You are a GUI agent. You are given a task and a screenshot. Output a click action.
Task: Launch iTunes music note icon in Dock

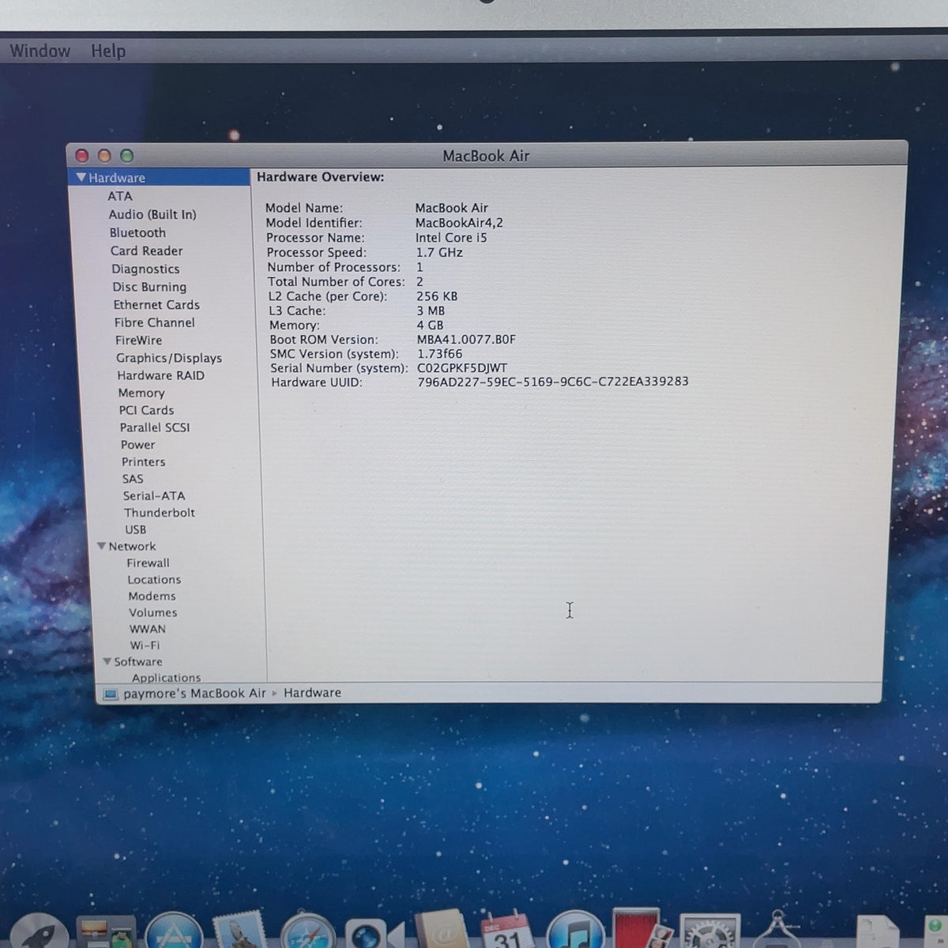pos(575,931)
